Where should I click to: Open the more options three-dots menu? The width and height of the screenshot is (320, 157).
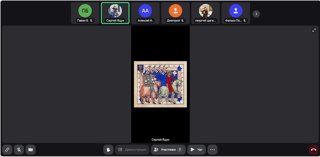coord(212,150)
